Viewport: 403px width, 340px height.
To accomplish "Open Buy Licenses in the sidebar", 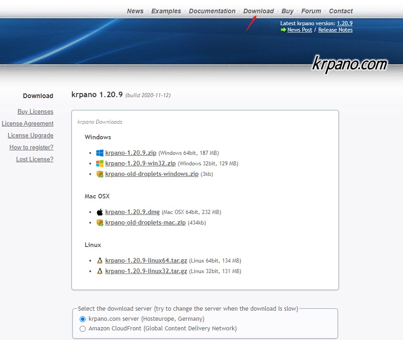I will click(35, 112).
